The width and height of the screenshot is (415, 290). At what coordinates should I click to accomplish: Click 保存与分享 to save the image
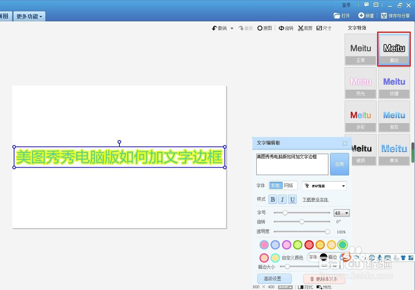coord(395,16)
